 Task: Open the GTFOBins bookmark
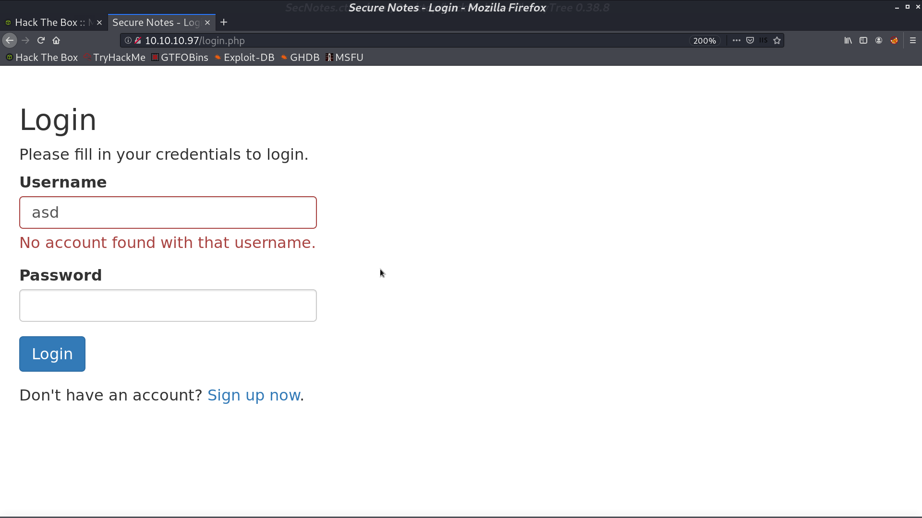180,58
